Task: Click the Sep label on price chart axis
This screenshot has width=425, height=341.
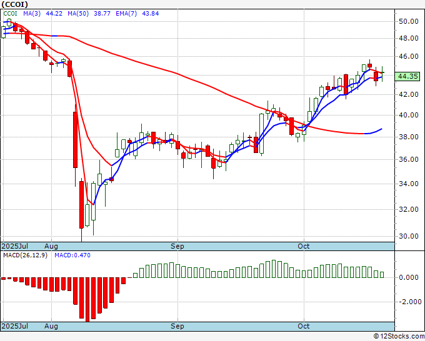Action: (177, 246)
